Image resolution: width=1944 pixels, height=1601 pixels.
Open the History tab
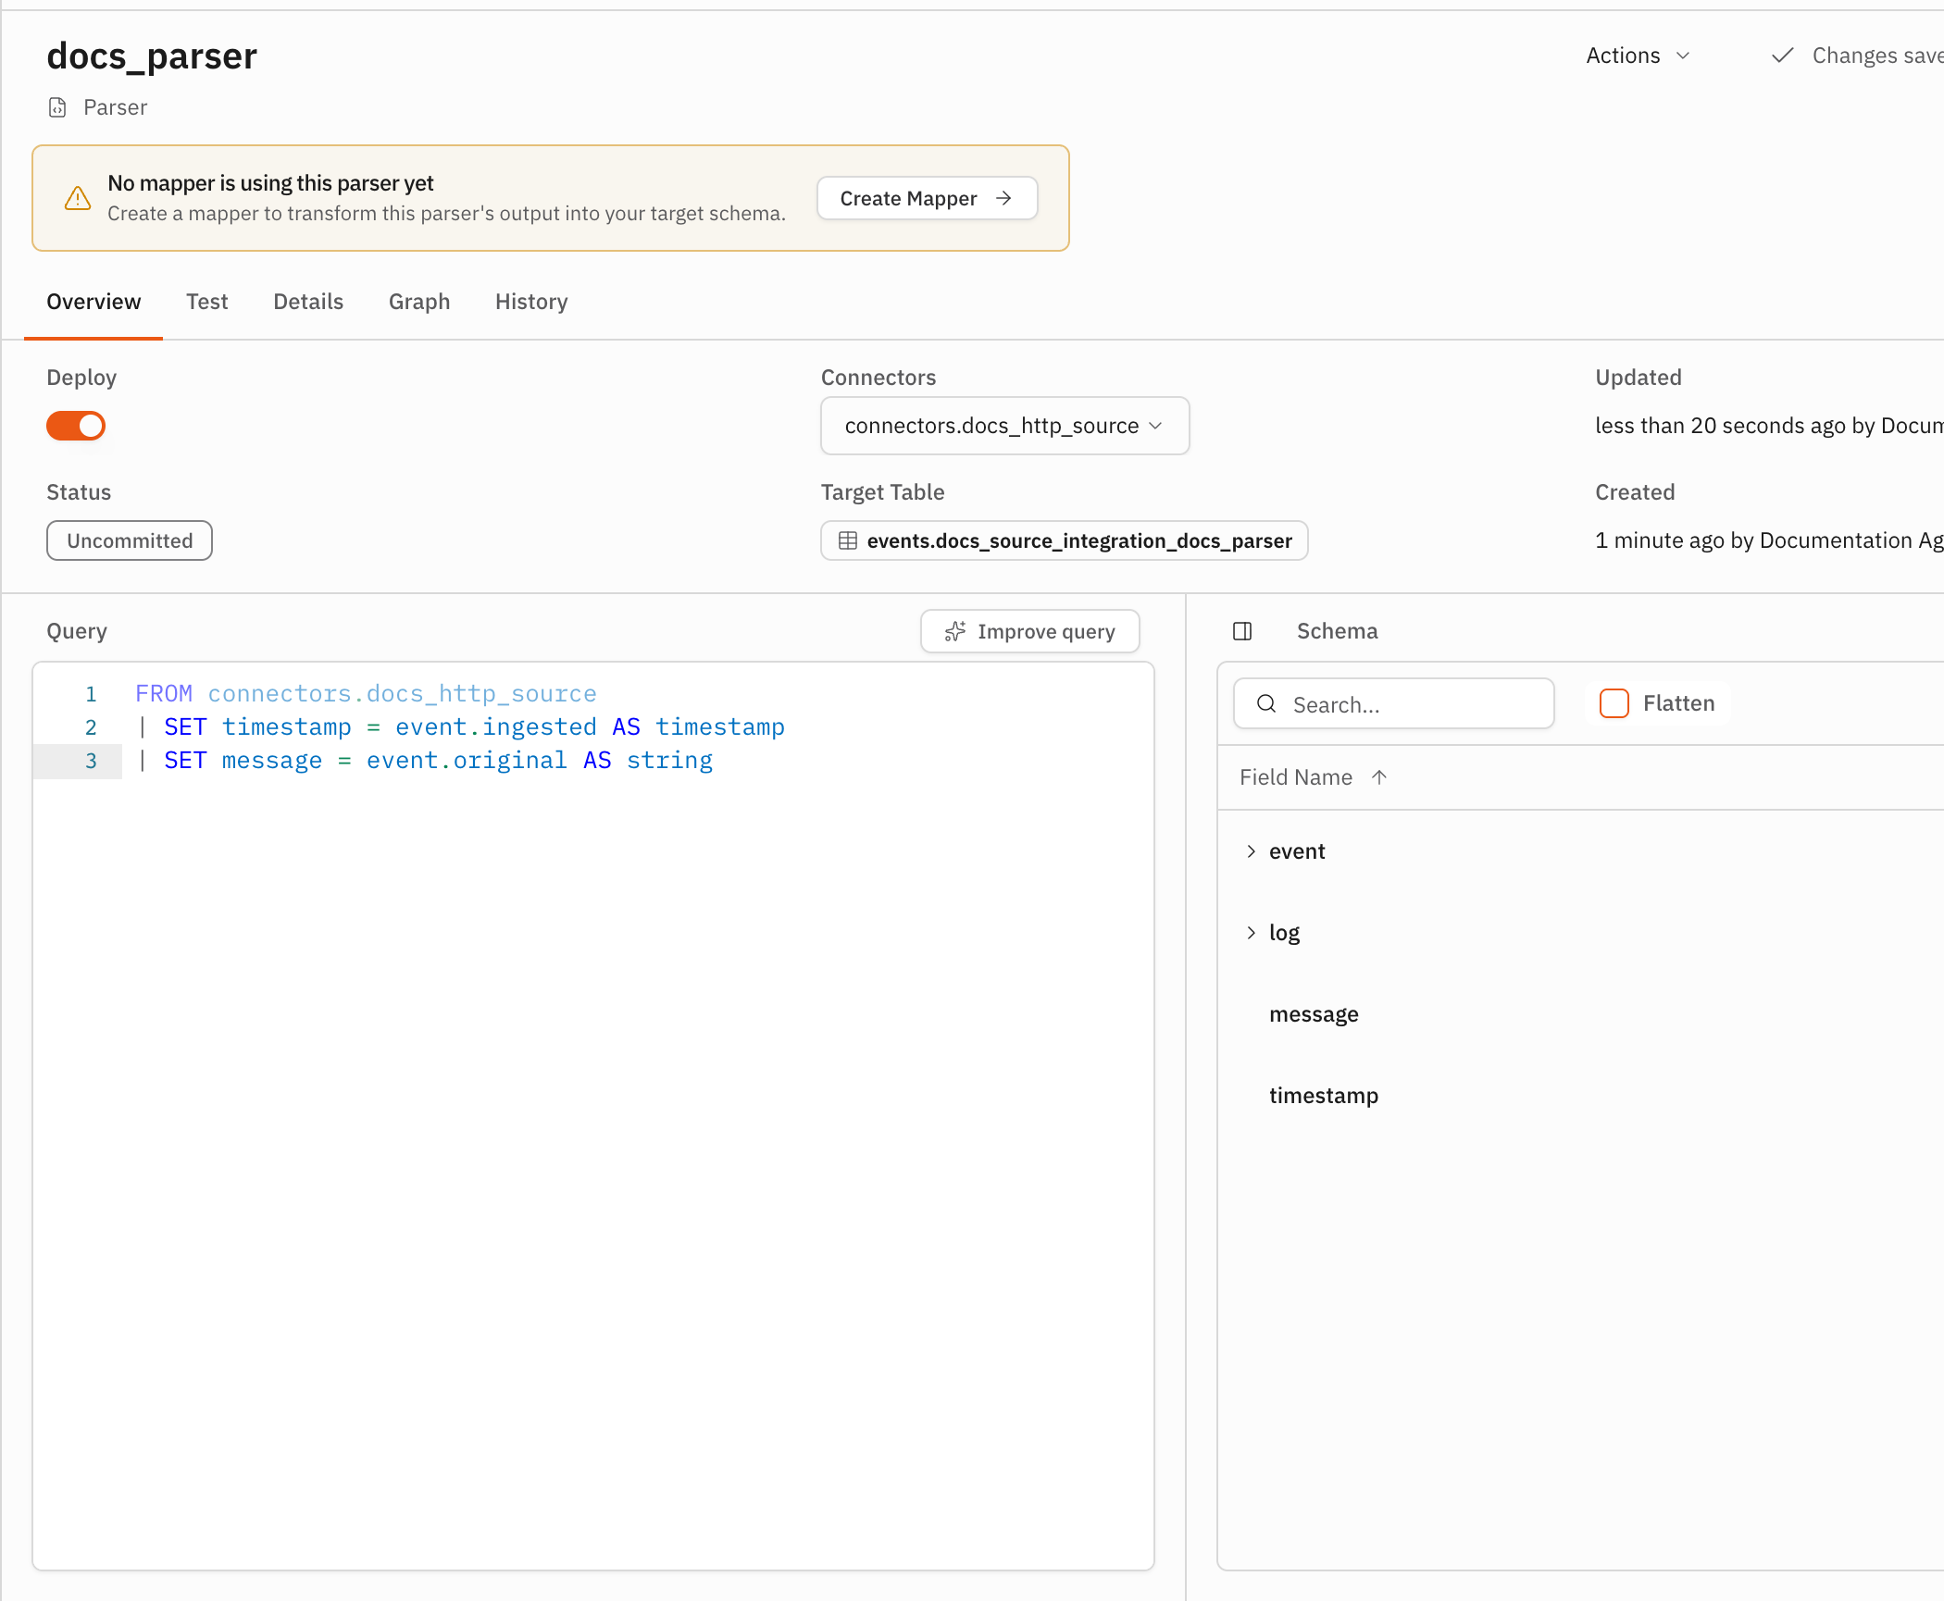531,302
